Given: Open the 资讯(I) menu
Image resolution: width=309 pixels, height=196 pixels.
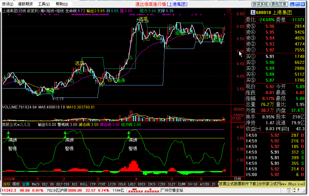Looking at the screenshot, I should pos(7,4).
